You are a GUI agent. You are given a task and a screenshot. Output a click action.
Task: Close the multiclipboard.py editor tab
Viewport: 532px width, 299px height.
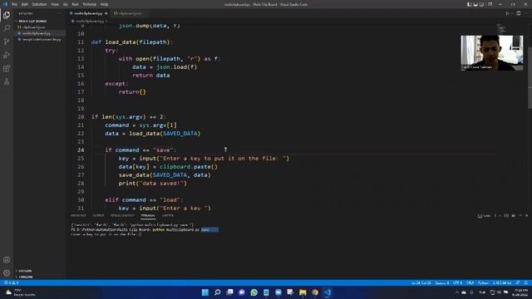(106, 13)
